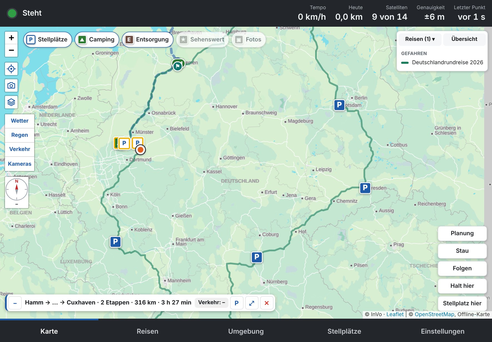This screenshot has height=342, width=492.
Task: Toggle the Kameras overlay
Action: tap(20, 164)
